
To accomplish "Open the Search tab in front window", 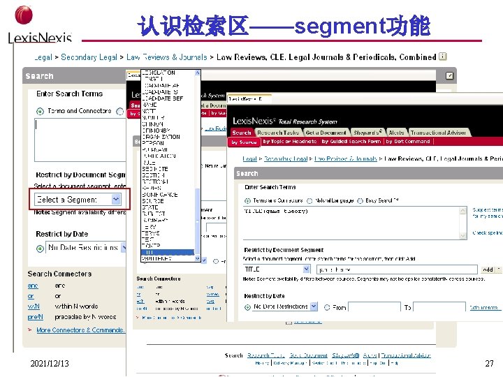I will click(x=242, y=133).
